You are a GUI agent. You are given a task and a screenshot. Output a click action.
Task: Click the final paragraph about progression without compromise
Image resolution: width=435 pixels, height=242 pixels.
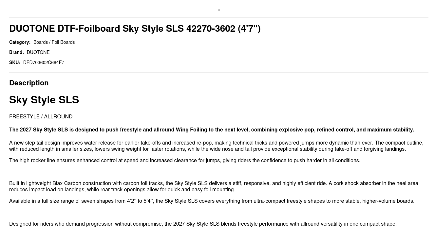[203, 224]
